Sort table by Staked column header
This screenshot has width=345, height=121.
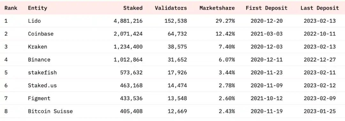(133, 8)
